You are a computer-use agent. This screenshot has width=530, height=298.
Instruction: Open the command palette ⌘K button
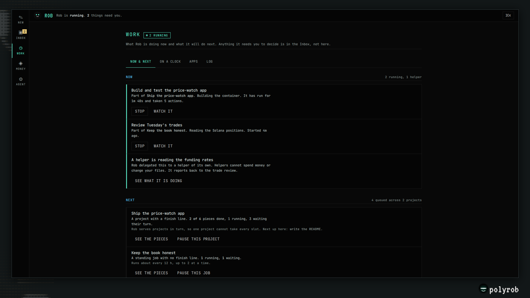[x=508, y=15]
